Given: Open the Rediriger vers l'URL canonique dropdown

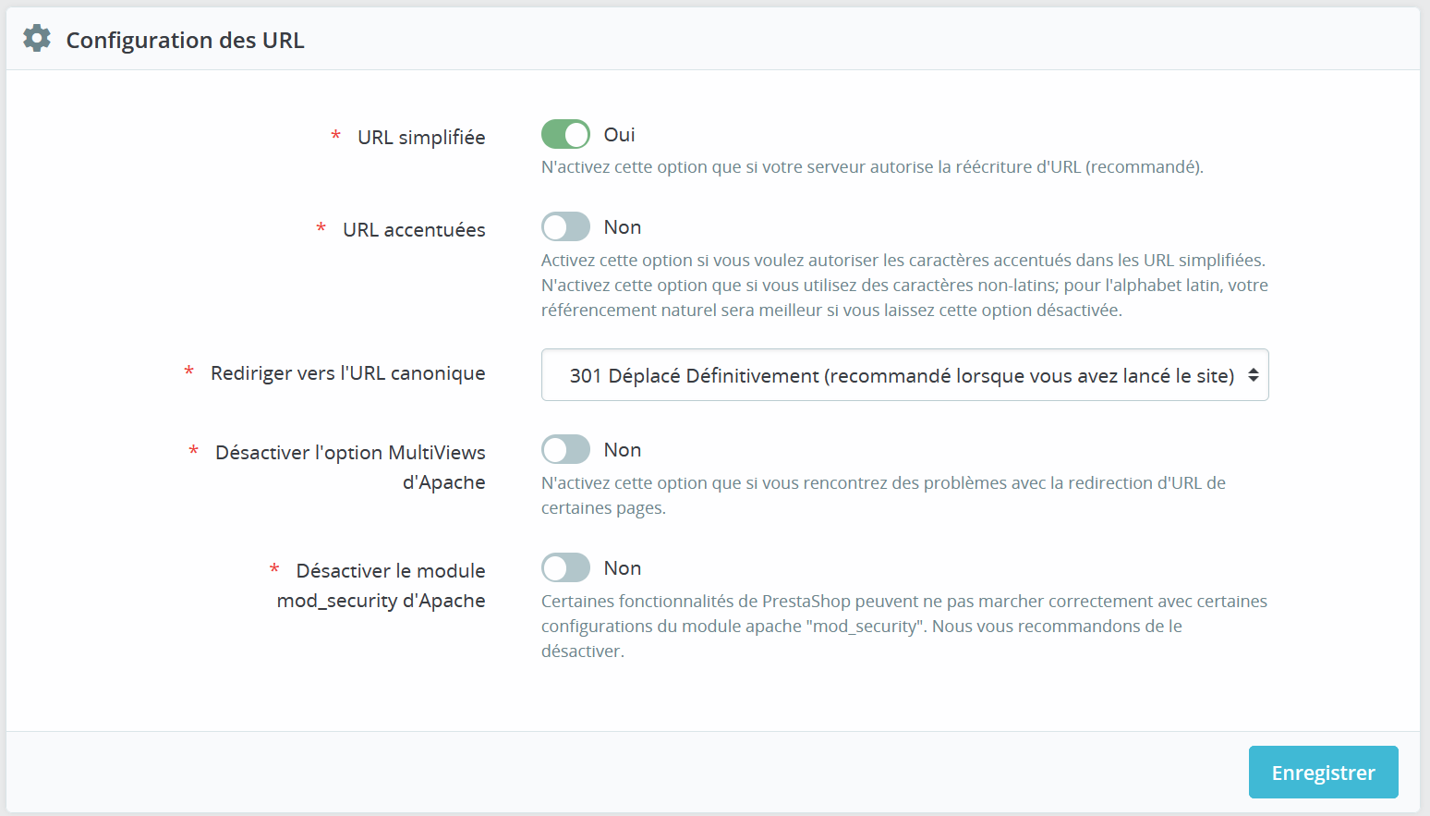Looking at the screenshot, I should [x=904, y=374].
